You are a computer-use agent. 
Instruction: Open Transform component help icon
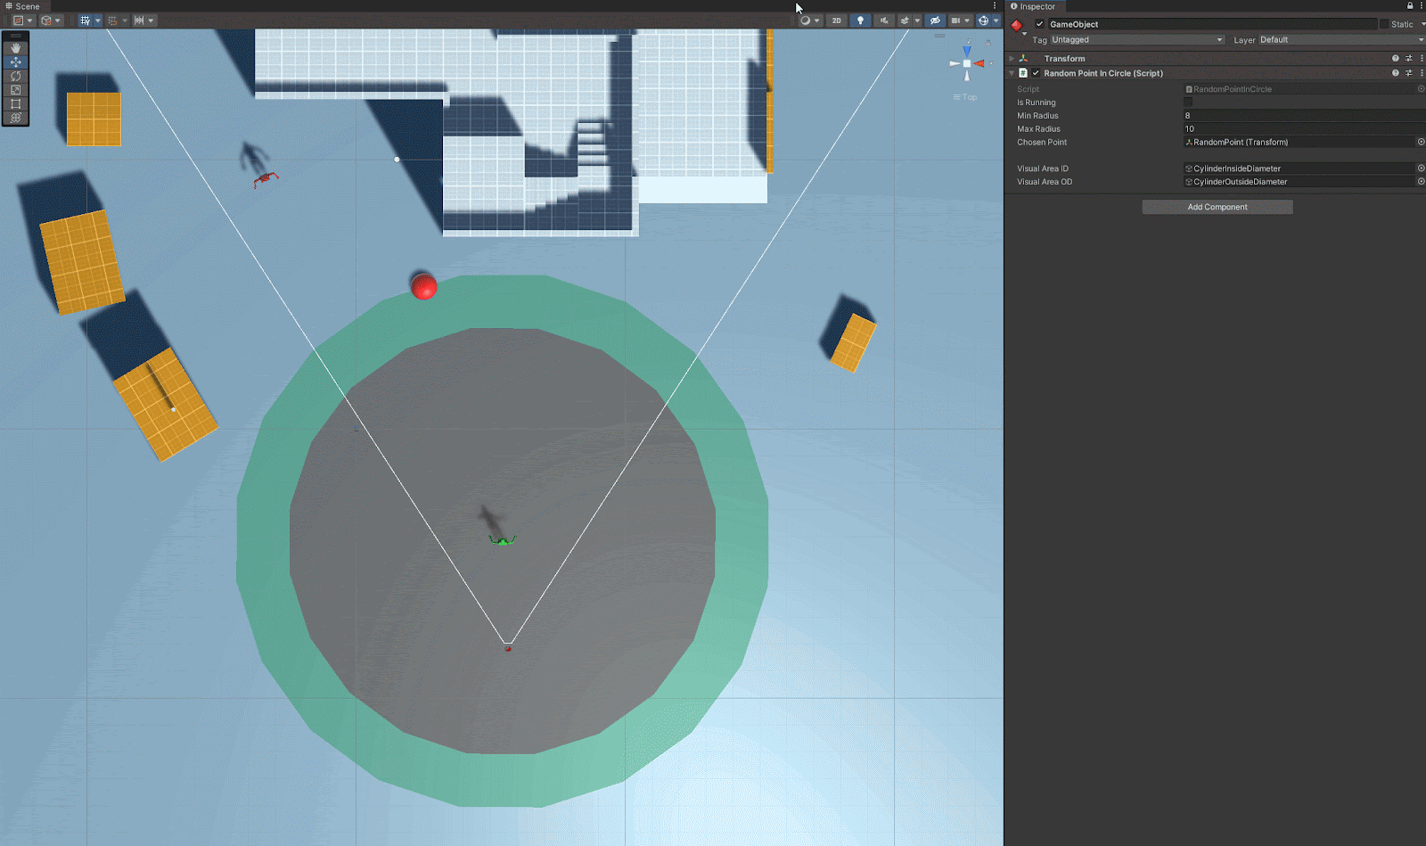[1395, 58]
